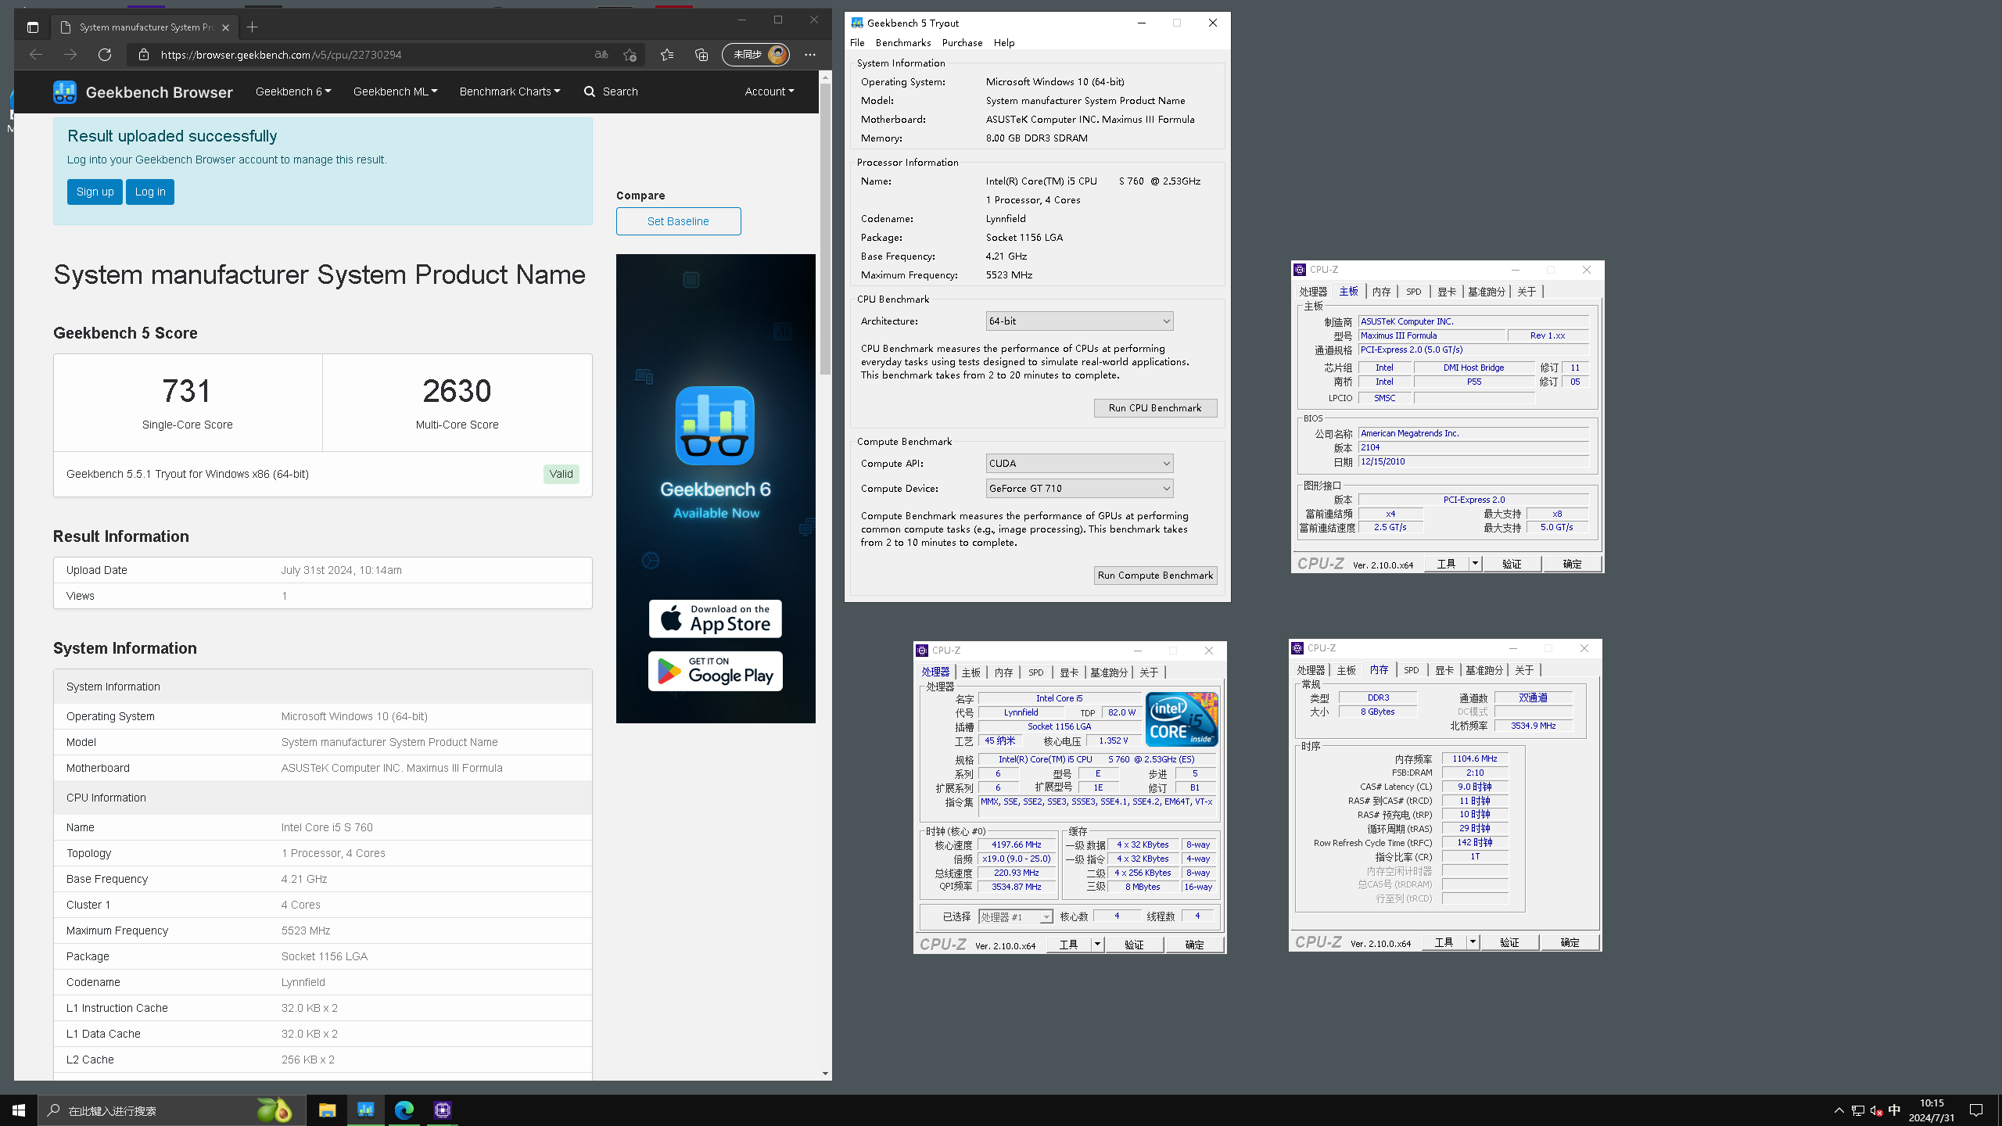
Task: Click the network icon in system tray
Action: [x=1858, y=1110]
